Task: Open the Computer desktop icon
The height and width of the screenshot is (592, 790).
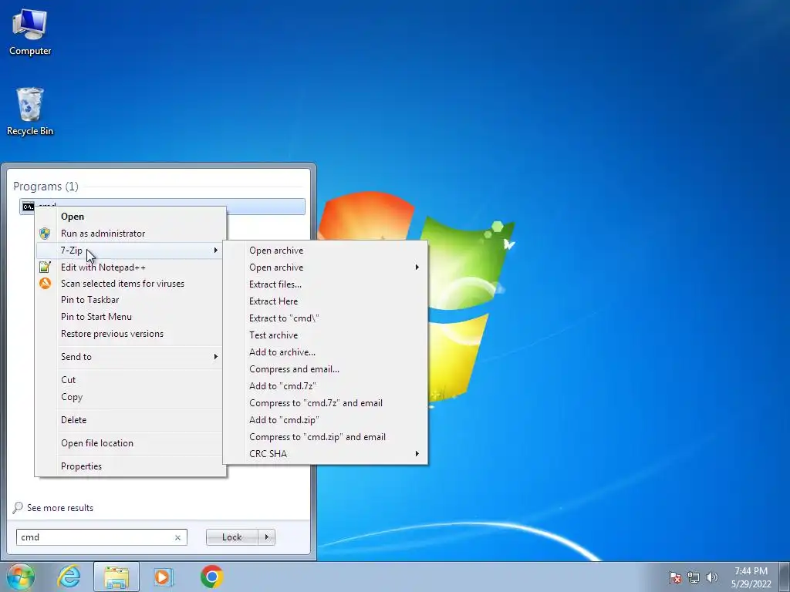Action: coord(30,32)
